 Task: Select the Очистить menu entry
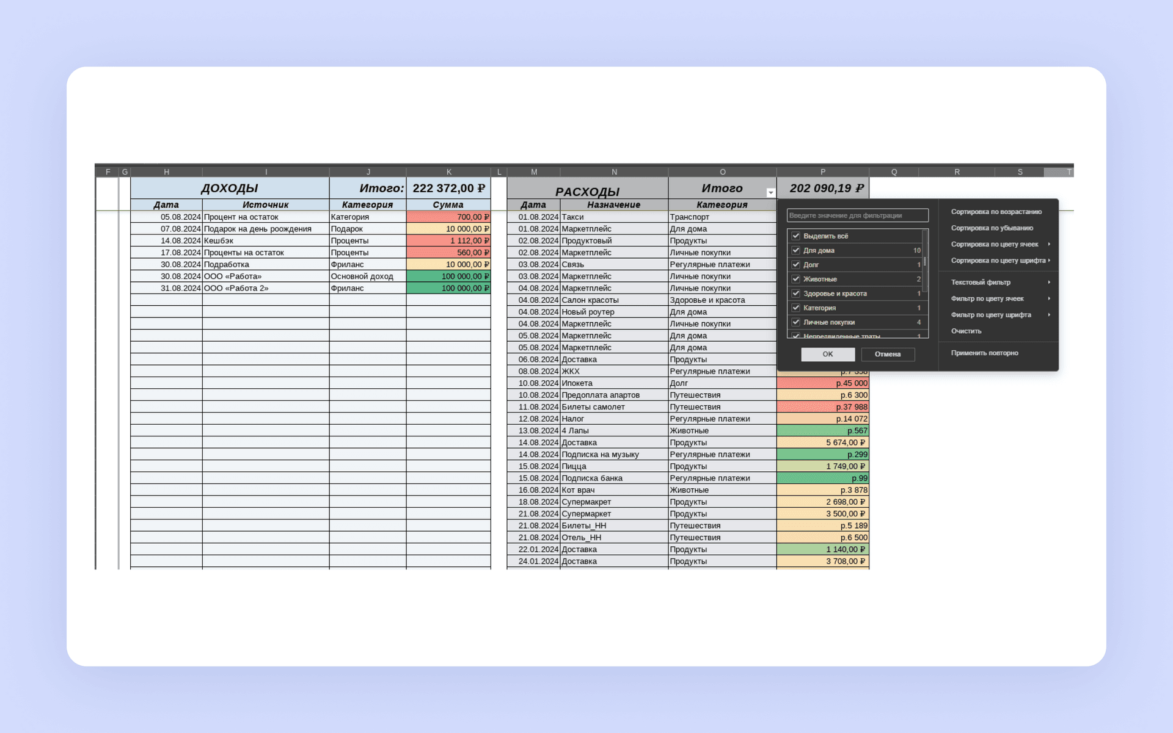point(966,331)
